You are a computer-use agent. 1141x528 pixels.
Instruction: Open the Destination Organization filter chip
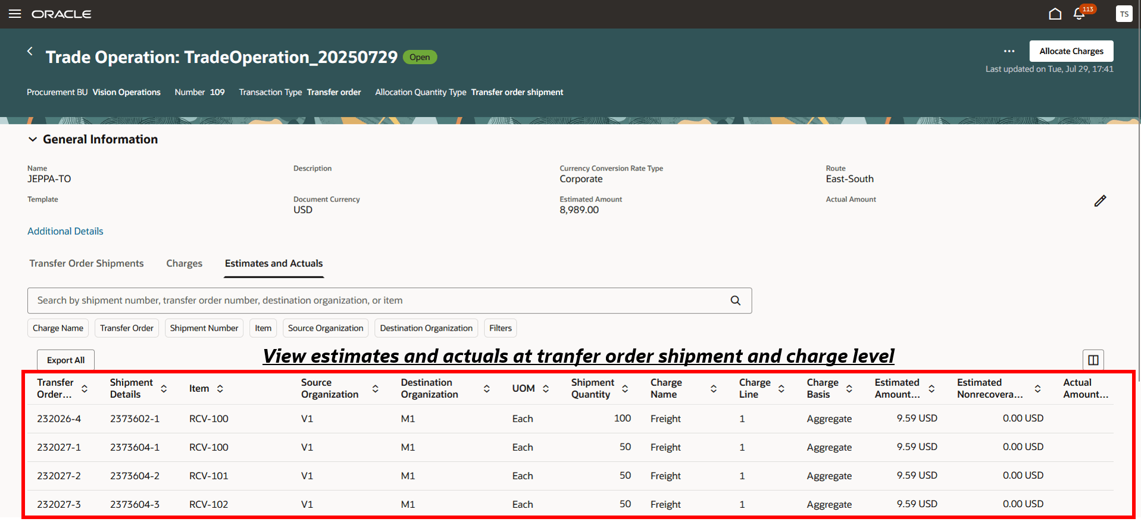(x=426, y=328)
